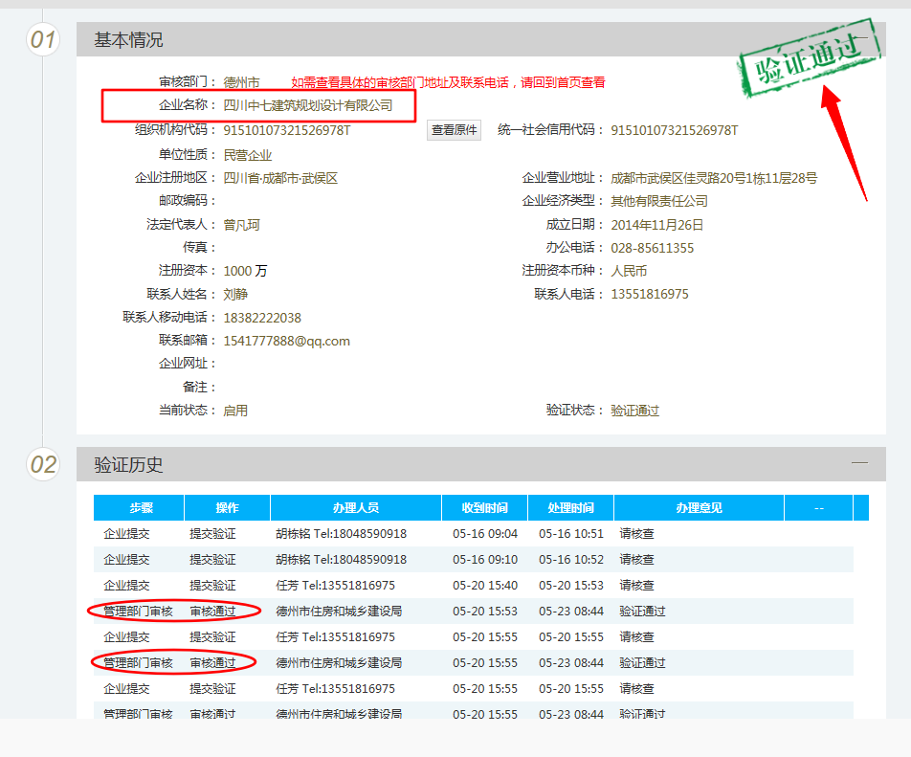This screenshot has height=757, width=911.
Task: Click the 办理人员 column header
Action: click(x=356, y=508)
